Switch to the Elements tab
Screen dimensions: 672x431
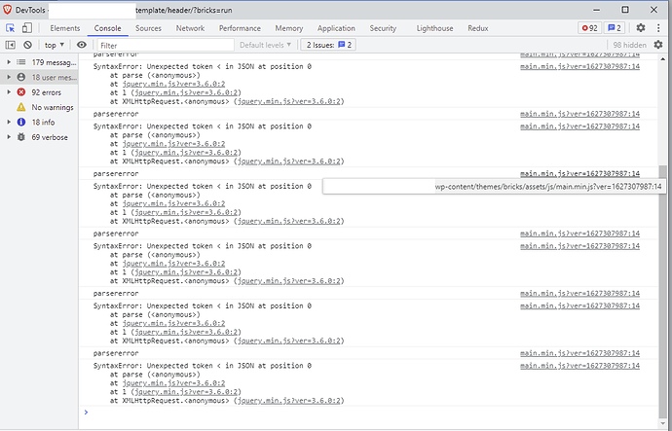[x=64, y=28]
